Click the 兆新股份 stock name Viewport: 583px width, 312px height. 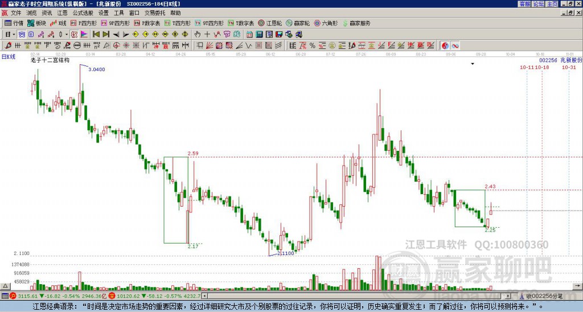570,60
